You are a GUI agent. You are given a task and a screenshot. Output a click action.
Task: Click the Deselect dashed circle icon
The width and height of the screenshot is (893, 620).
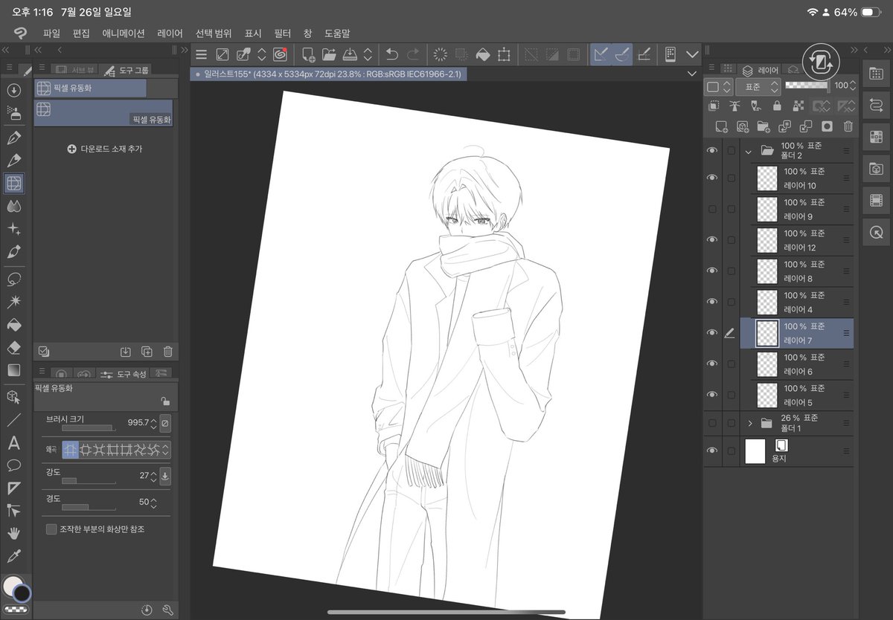pos(440,54)
